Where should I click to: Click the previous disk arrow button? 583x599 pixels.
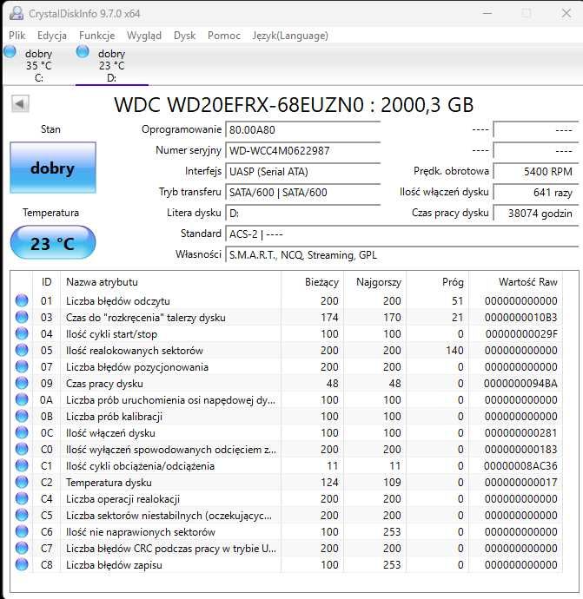tap(20, 103)
